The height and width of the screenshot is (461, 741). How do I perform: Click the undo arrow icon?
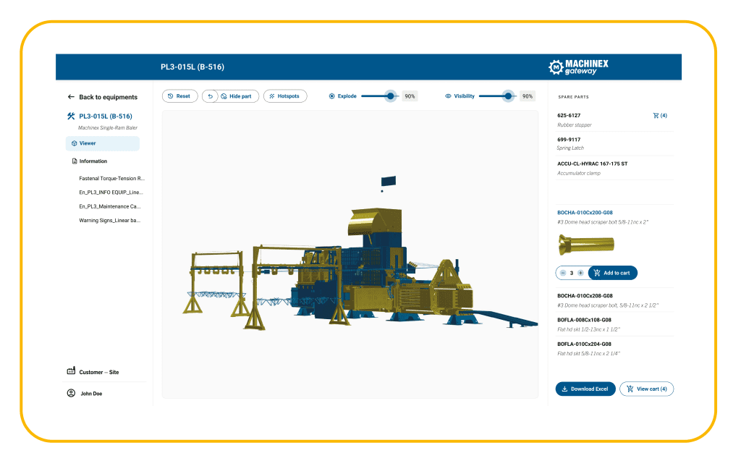pyautogui.click(x=210, y=96)
